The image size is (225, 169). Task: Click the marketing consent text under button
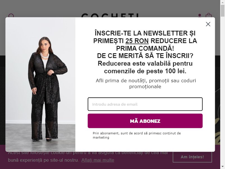(137, 135)
